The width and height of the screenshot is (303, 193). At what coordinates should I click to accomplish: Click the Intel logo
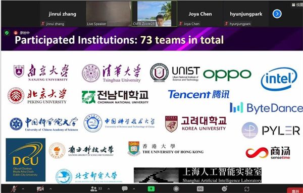tap(279, 79)
